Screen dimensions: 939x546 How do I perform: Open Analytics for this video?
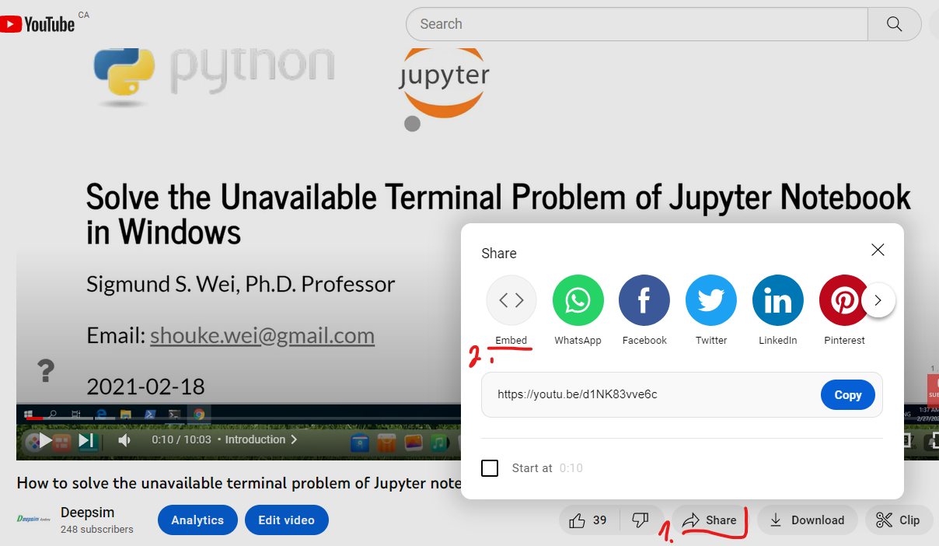(x=197, y=520)
